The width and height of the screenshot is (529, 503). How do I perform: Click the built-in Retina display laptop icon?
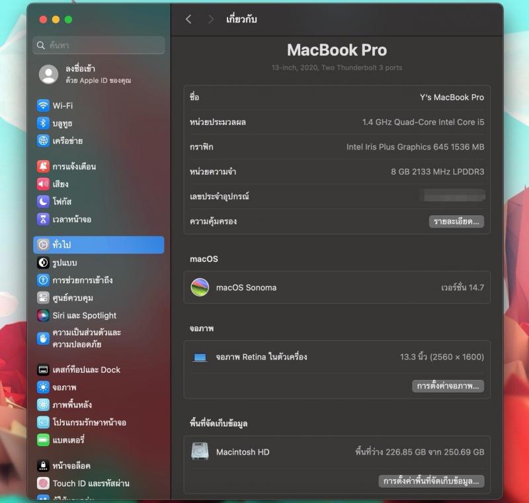tap(200, 357)
